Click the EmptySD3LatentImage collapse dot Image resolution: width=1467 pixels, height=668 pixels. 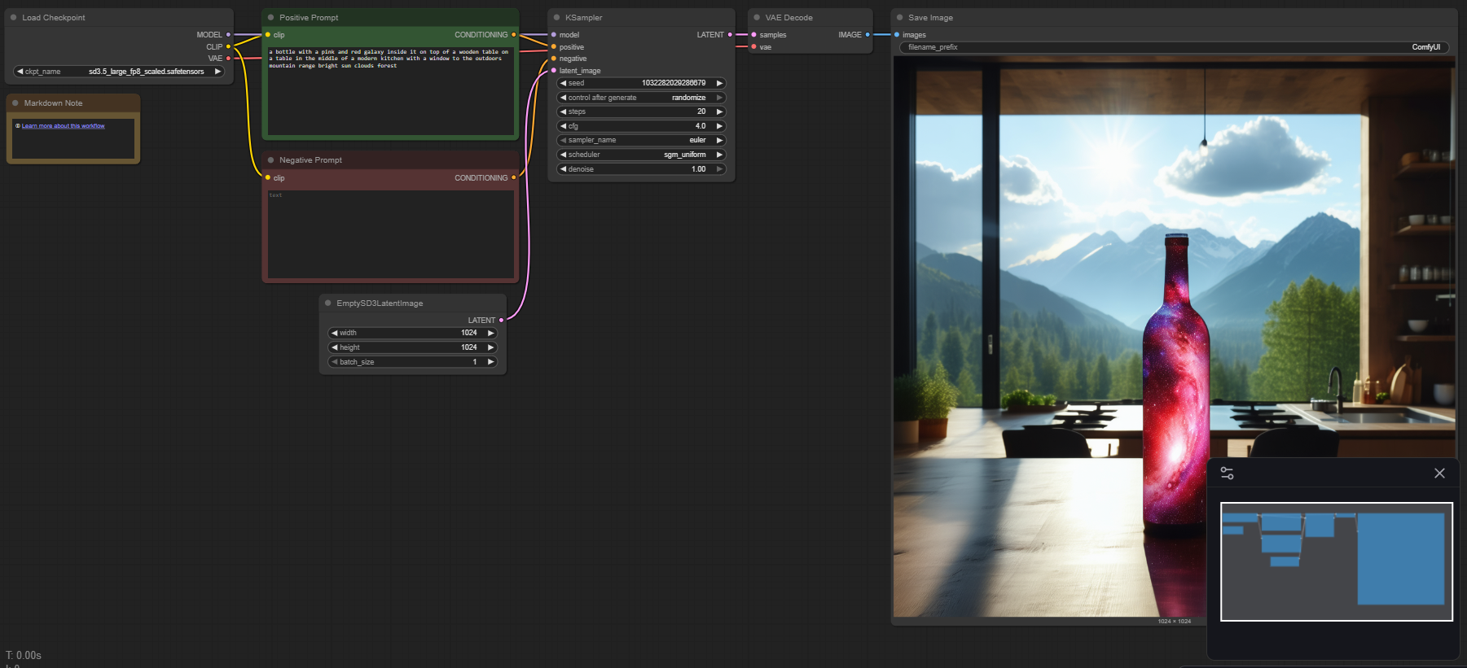click(x=328, y=303)
